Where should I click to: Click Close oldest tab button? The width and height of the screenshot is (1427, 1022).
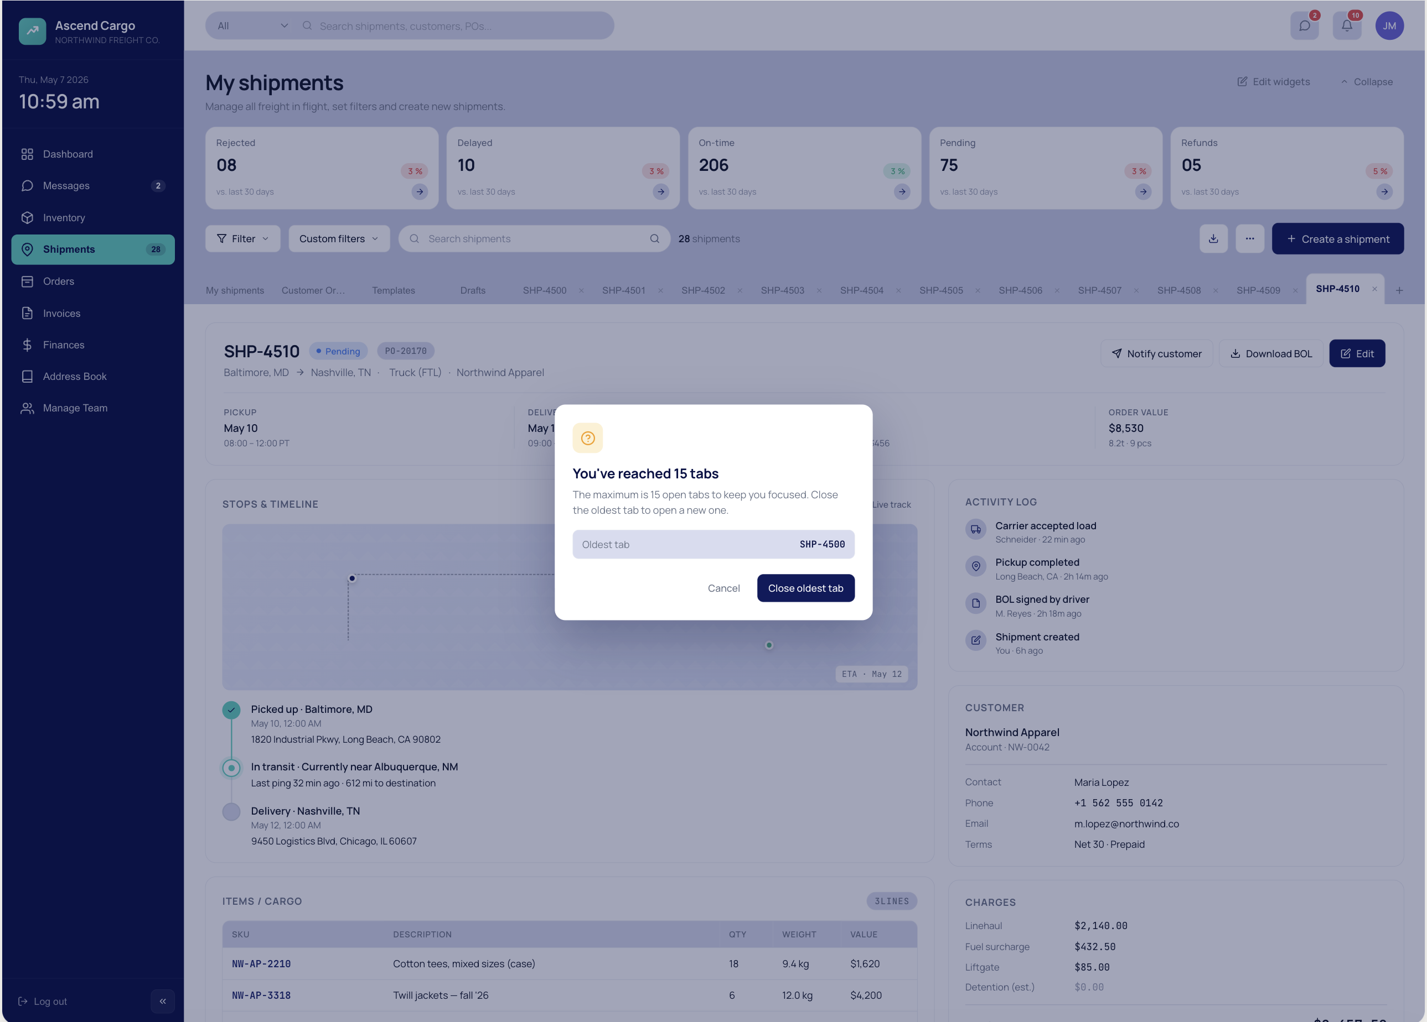[805, 588]
